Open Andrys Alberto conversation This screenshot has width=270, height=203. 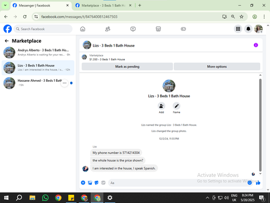click(x=38, y=53)
